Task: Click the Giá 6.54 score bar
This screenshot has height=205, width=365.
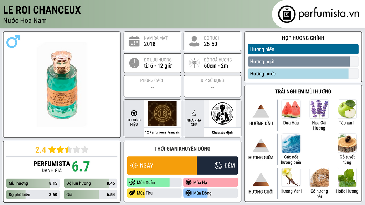Action: [x=91, y=195]
